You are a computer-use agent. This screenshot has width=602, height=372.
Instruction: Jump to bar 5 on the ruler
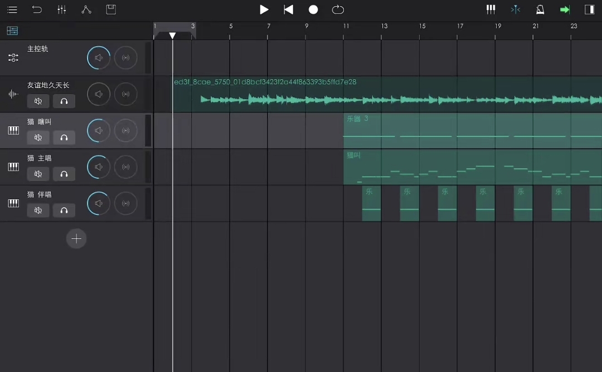pyautogui.click(x=231, y=26)
